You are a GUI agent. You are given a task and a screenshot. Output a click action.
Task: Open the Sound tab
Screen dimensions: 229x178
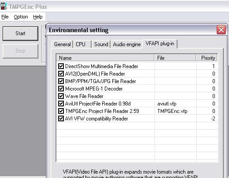click(101, 44)
